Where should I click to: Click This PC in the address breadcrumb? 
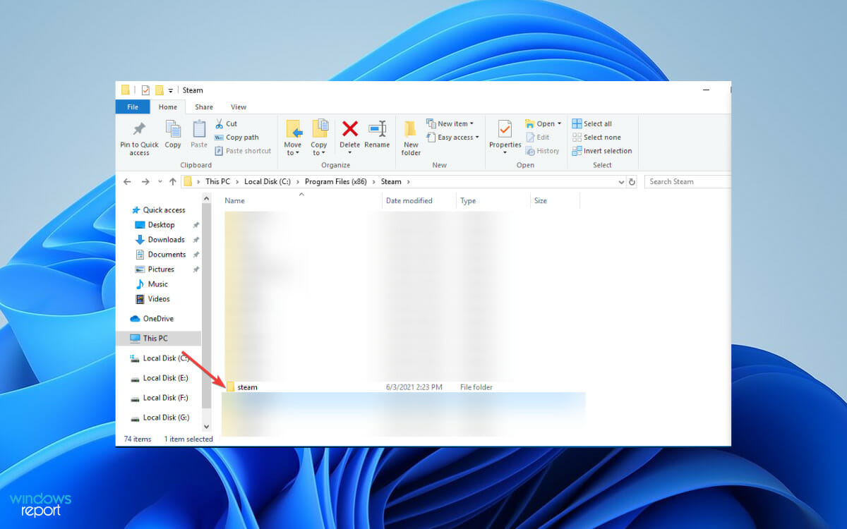(x=217, y=181)
